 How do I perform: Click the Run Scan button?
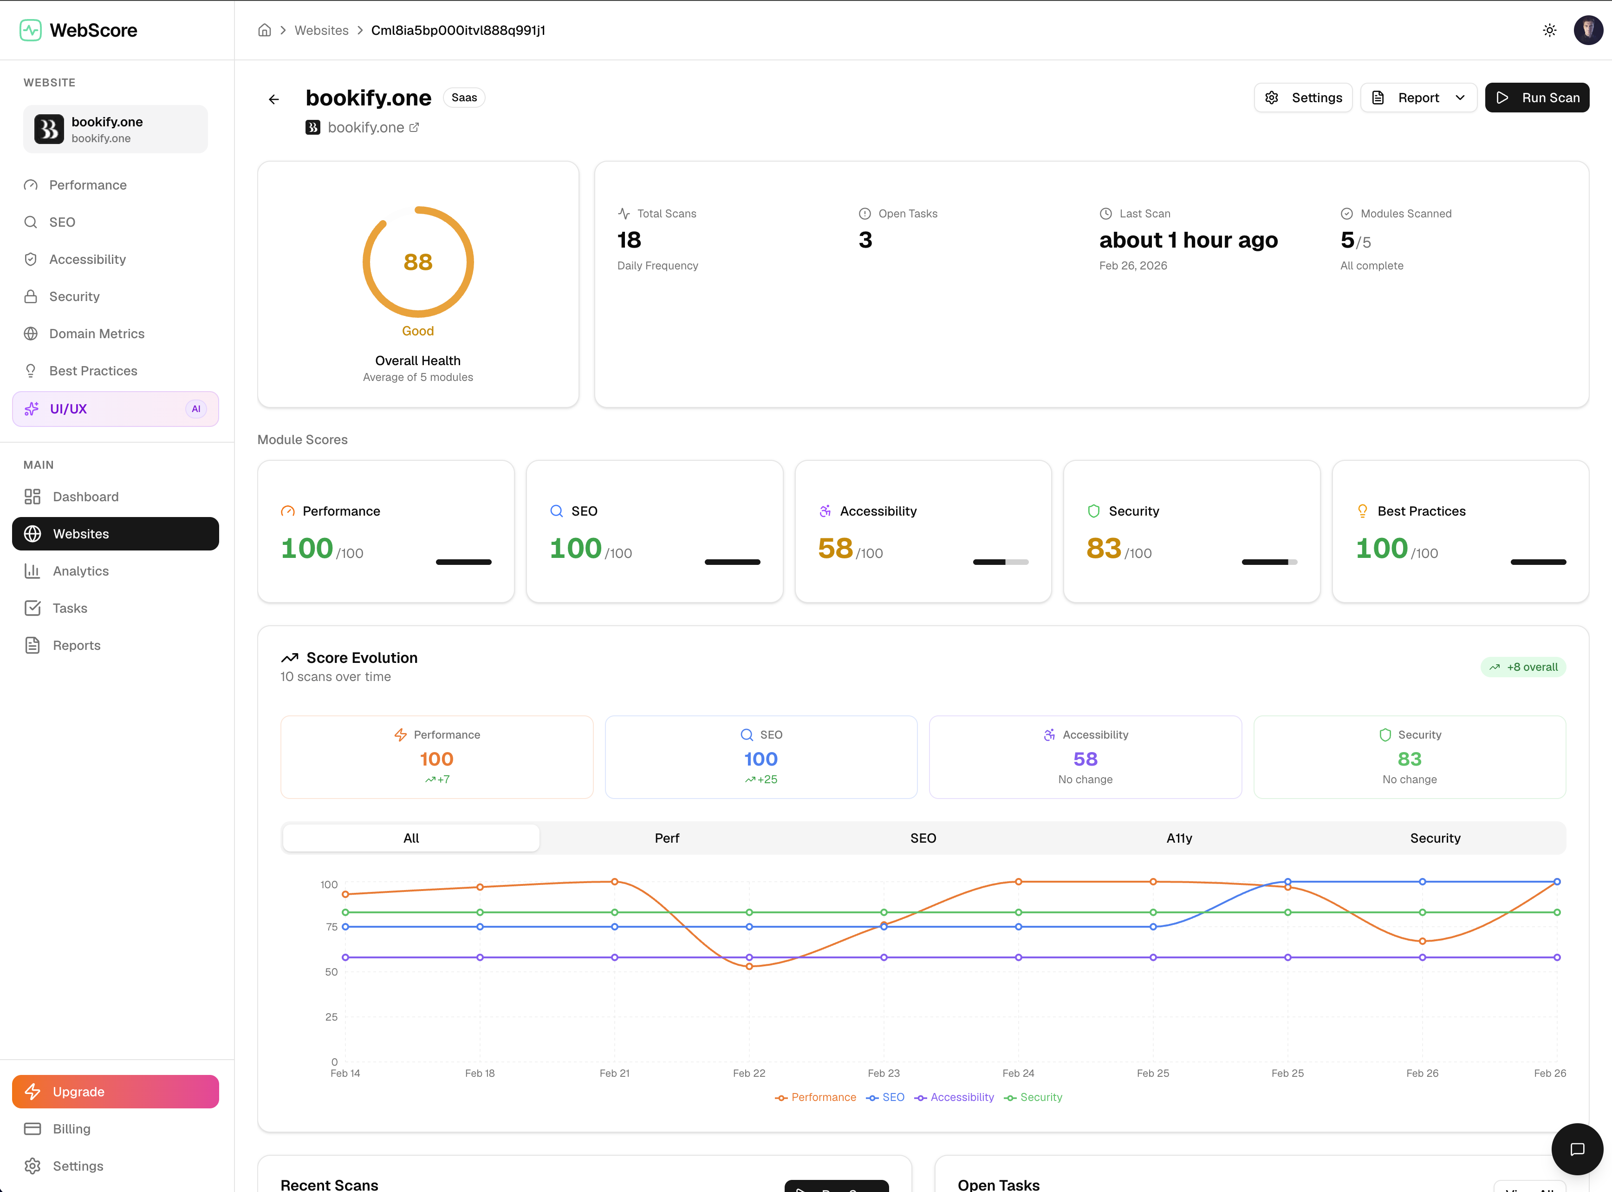coord(1537,97)
